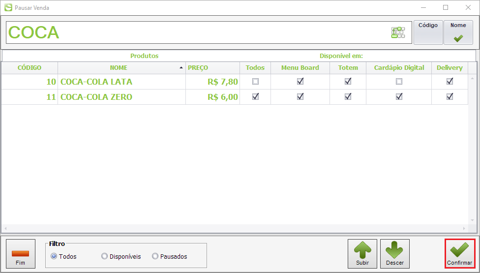The image size is (480, 273).
Task: Click the R$ 7,80 price cell
Action: tap(212, 82)
